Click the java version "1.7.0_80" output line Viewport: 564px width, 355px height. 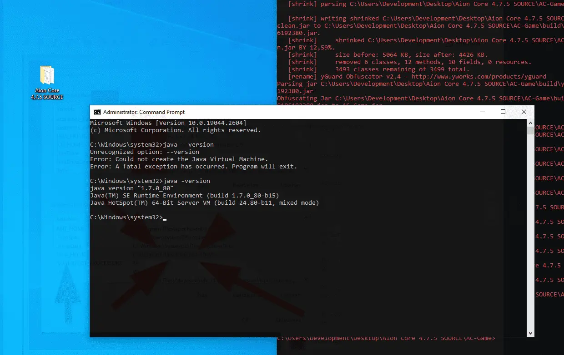coord(132,188)
